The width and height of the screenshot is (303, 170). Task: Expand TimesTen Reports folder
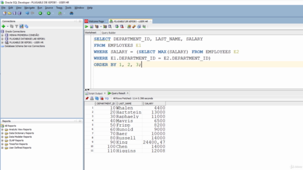coord(2,144)
